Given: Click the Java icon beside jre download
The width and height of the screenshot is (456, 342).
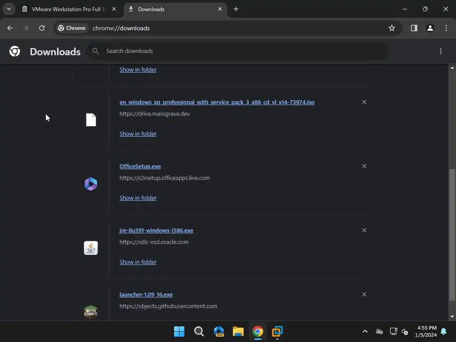Looking at the screenshot, I should [91, 248].
